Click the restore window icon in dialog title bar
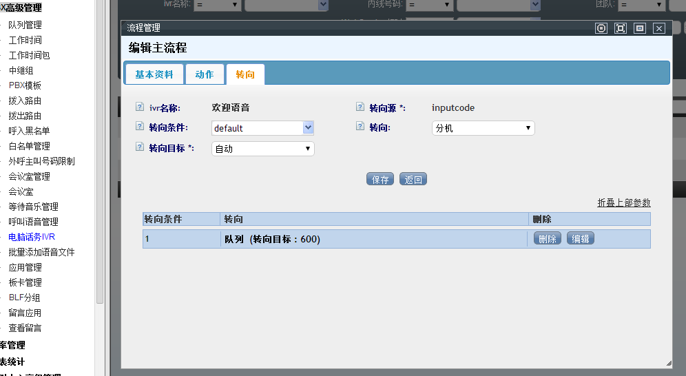This screenshot has width=686, height=376. click(x=640, y=28)
